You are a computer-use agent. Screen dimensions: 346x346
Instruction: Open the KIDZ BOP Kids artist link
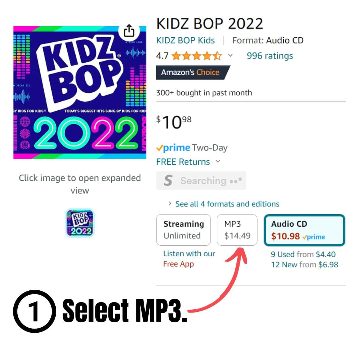coord(185,40)
